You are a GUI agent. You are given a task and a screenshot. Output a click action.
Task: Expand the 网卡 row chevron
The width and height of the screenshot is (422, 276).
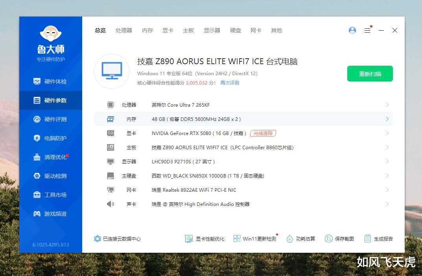click(387, 190)
